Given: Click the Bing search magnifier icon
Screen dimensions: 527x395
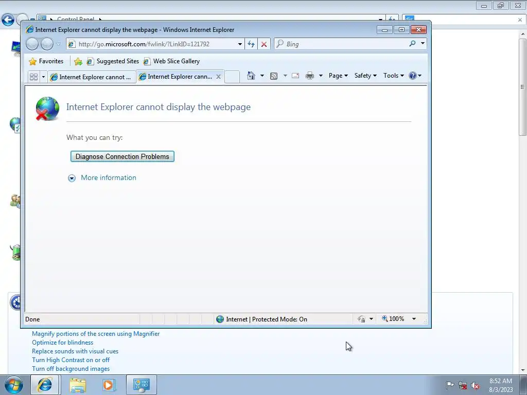Looking at the screenshot, I should 412,44.
